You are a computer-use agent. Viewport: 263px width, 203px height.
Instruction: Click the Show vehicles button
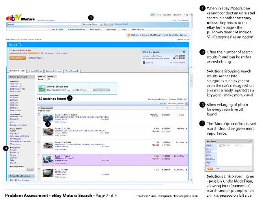pos(101,90)
